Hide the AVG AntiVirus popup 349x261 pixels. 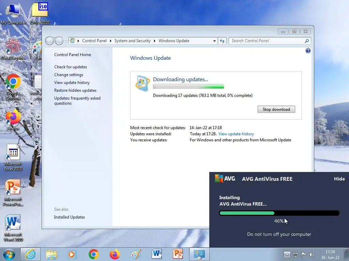[x=339, y=179]
